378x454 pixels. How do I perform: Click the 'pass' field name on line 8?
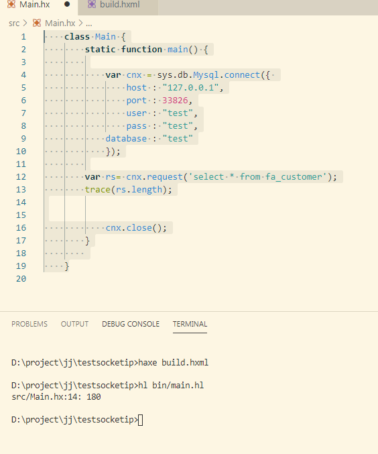[x=136, y=126]
